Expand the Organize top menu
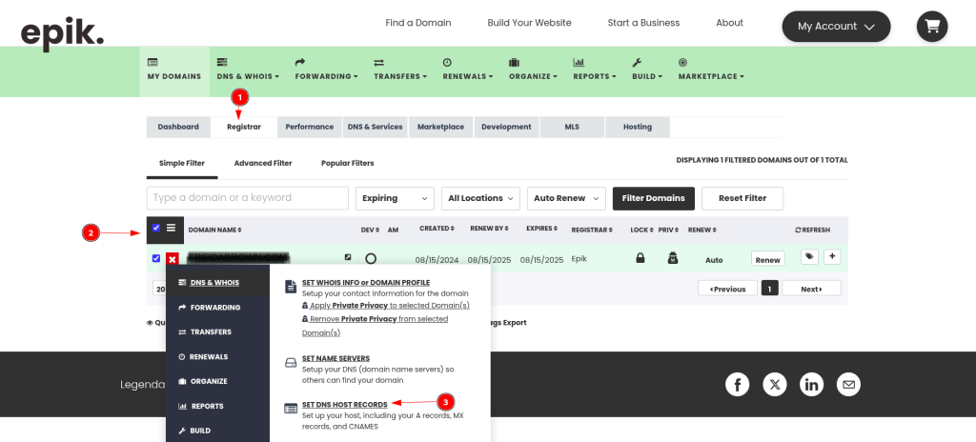The width and height of the screenshot is (976, 442). click(x=533, y=70)
